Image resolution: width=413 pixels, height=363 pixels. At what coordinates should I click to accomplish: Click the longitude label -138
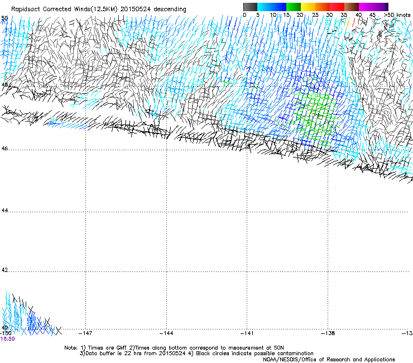[328, 333]
